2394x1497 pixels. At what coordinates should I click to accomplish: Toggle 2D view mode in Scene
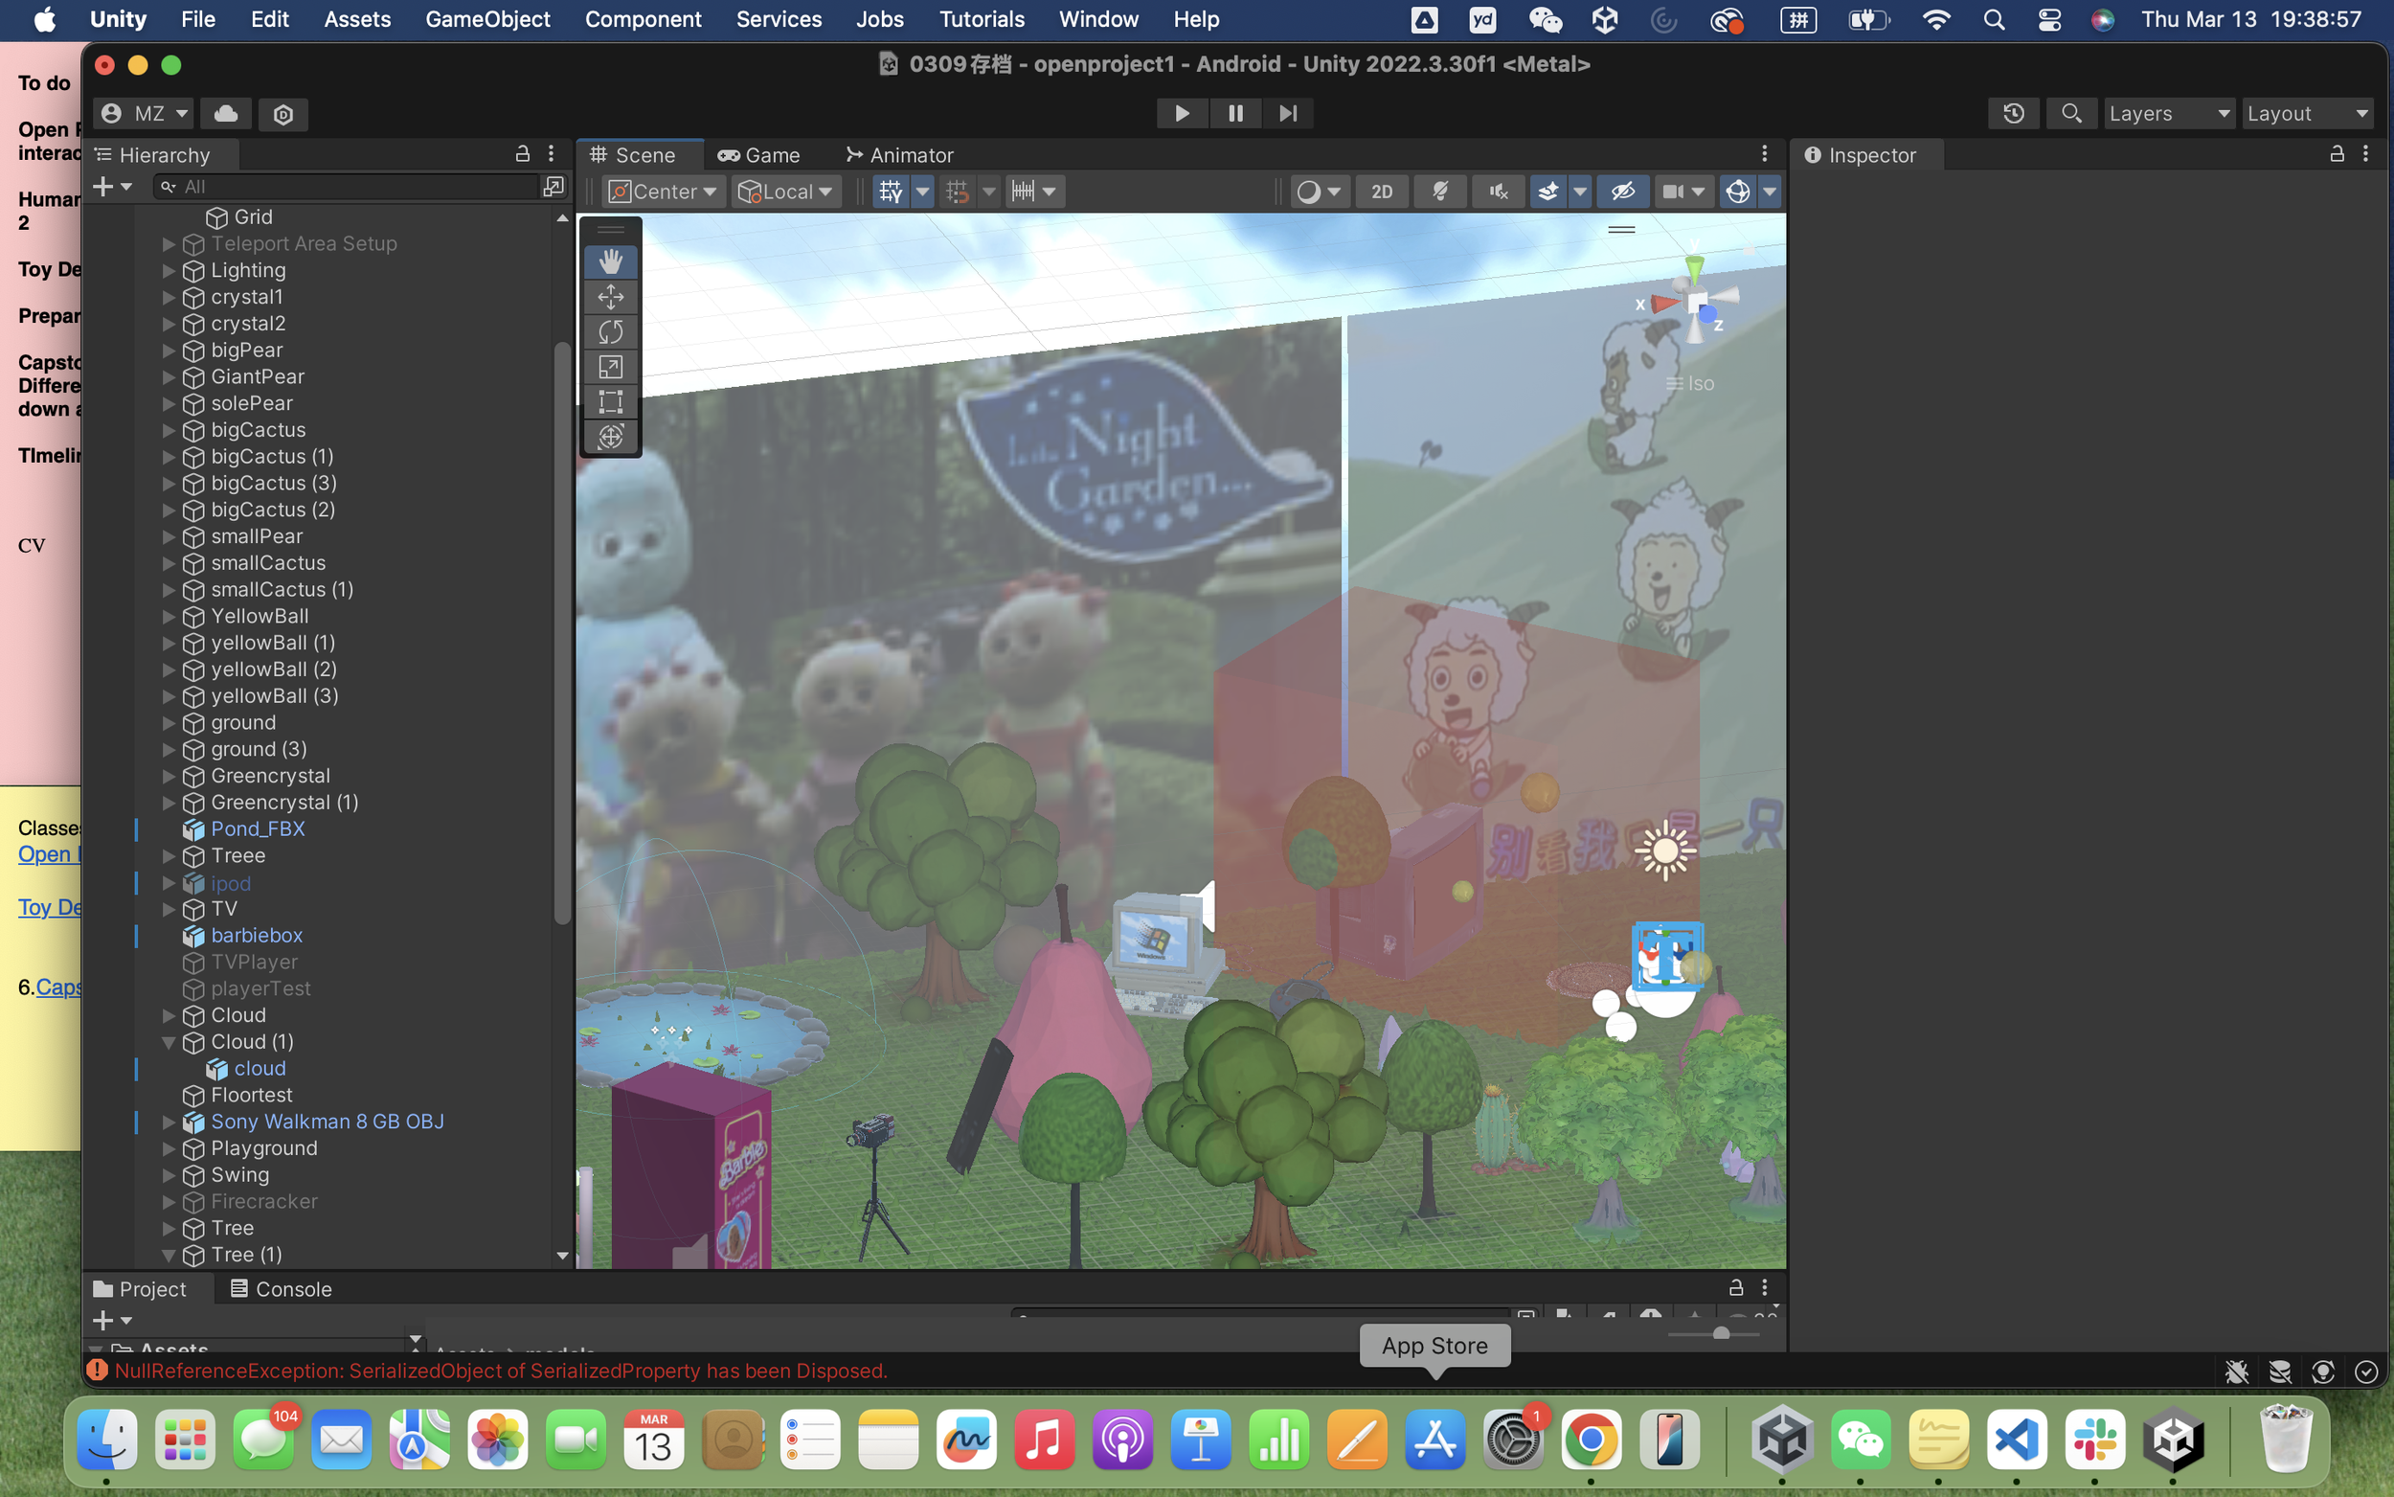click(x=1382, y=192)
